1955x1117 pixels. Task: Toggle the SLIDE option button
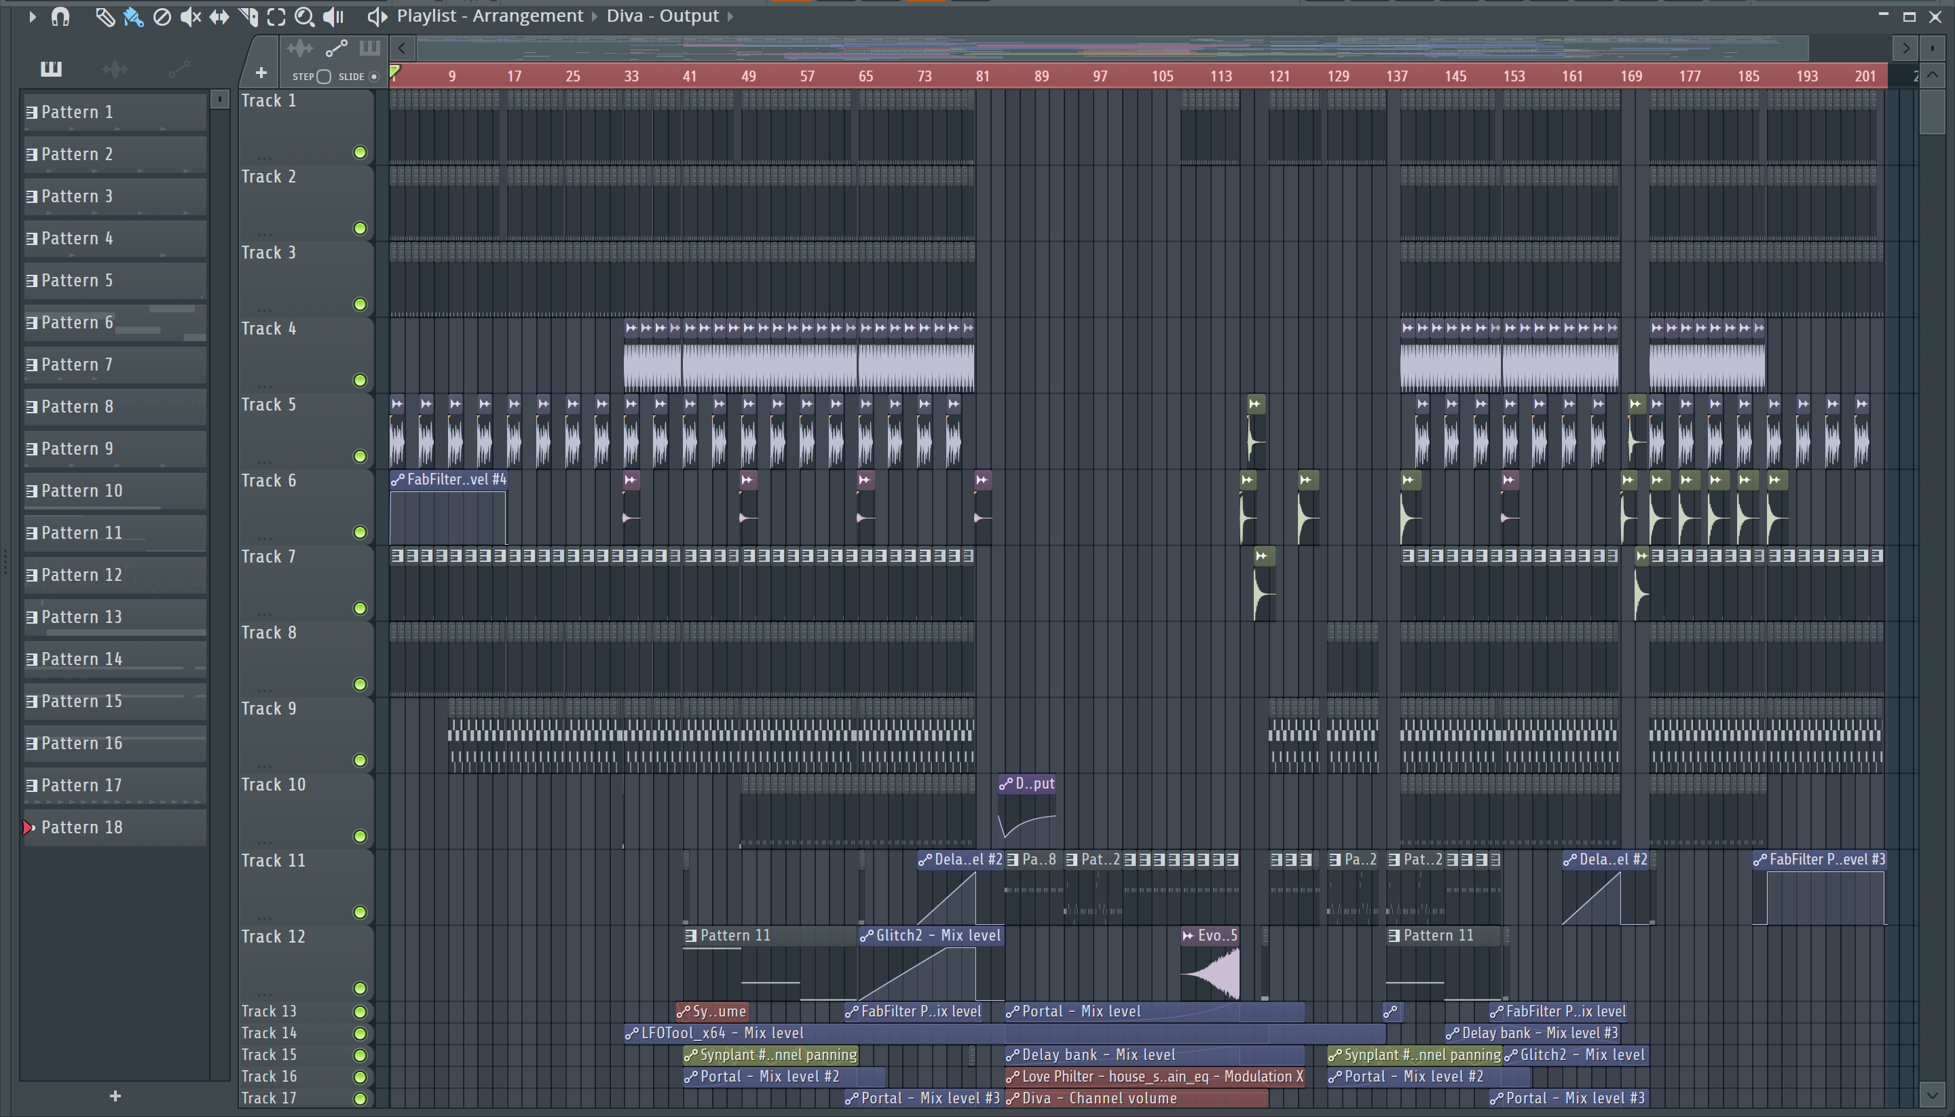coord(373,76)
